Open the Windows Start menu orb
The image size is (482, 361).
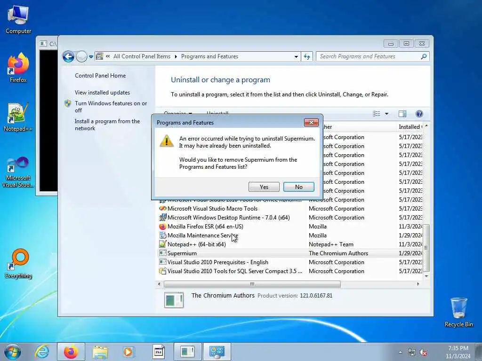coord(13,352)
